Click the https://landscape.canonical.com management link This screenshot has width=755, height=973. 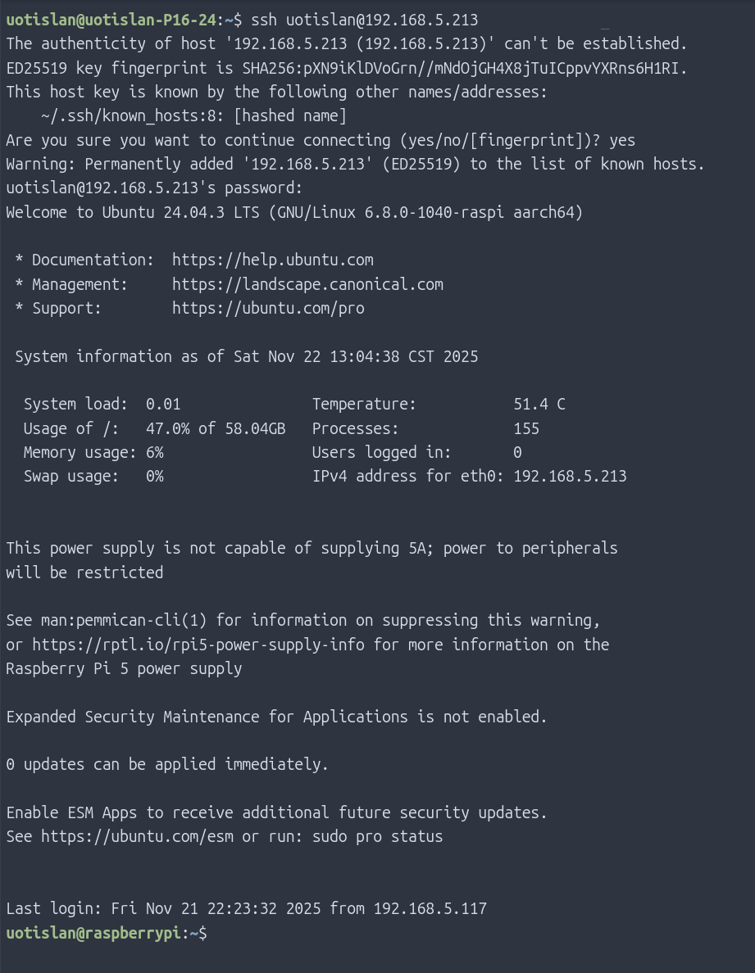click(307, 284)
